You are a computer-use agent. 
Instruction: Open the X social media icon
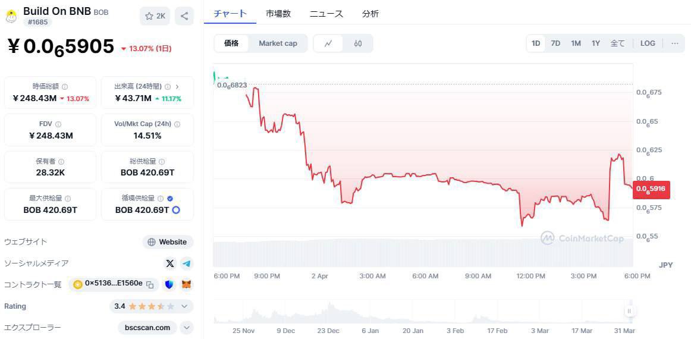169,263
